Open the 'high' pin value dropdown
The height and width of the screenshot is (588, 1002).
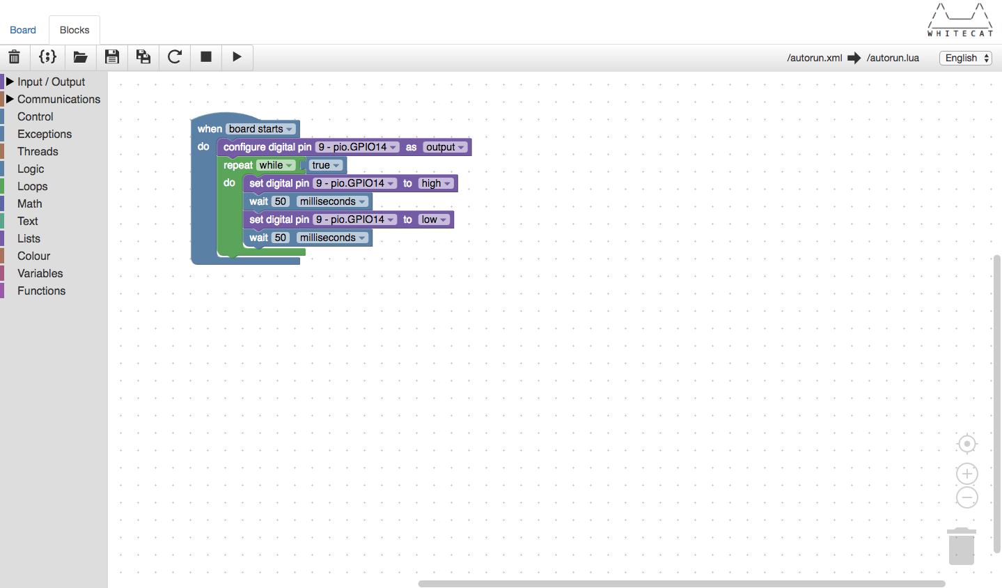click(x=437, y=183)
